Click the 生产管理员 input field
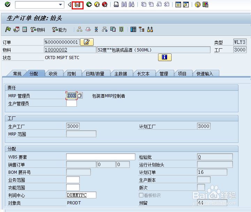 pos(71,103)
